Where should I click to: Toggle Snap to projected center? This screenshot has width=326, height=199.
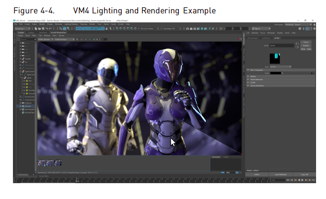pos(128,29)
